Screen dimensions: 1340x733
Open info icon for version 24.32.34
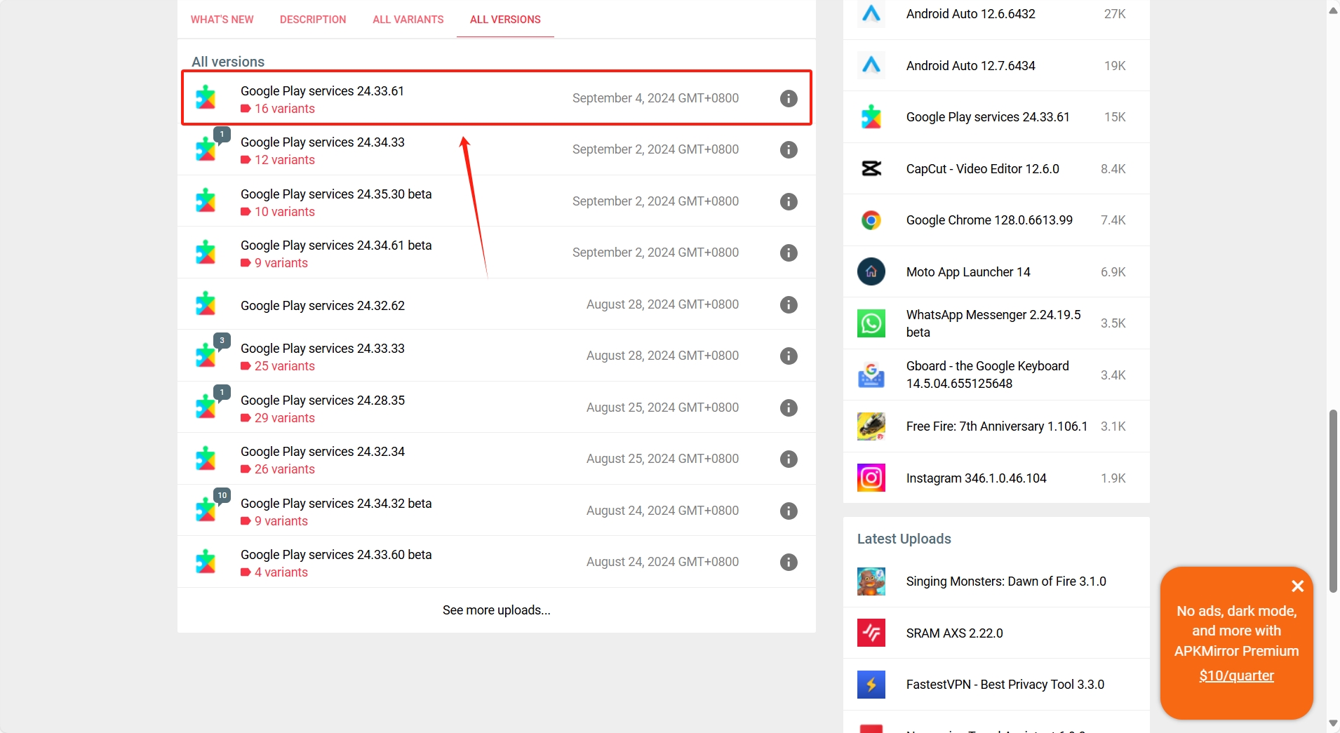coord(789,459)
